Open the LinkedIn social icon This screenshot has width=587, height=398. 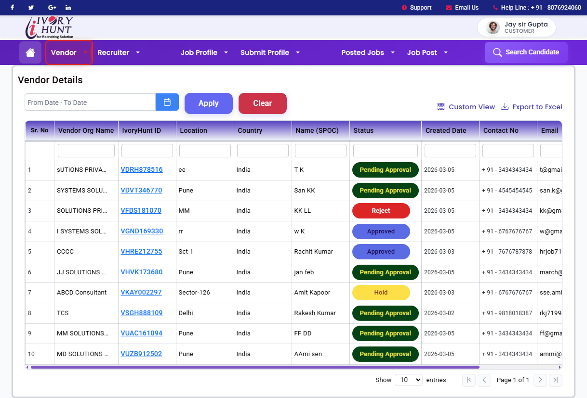point(68,8)
